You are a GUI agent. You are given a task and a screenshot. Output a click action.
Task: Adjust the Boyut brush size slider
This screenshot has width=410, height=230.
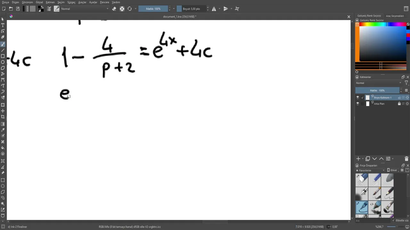point(191,9)
